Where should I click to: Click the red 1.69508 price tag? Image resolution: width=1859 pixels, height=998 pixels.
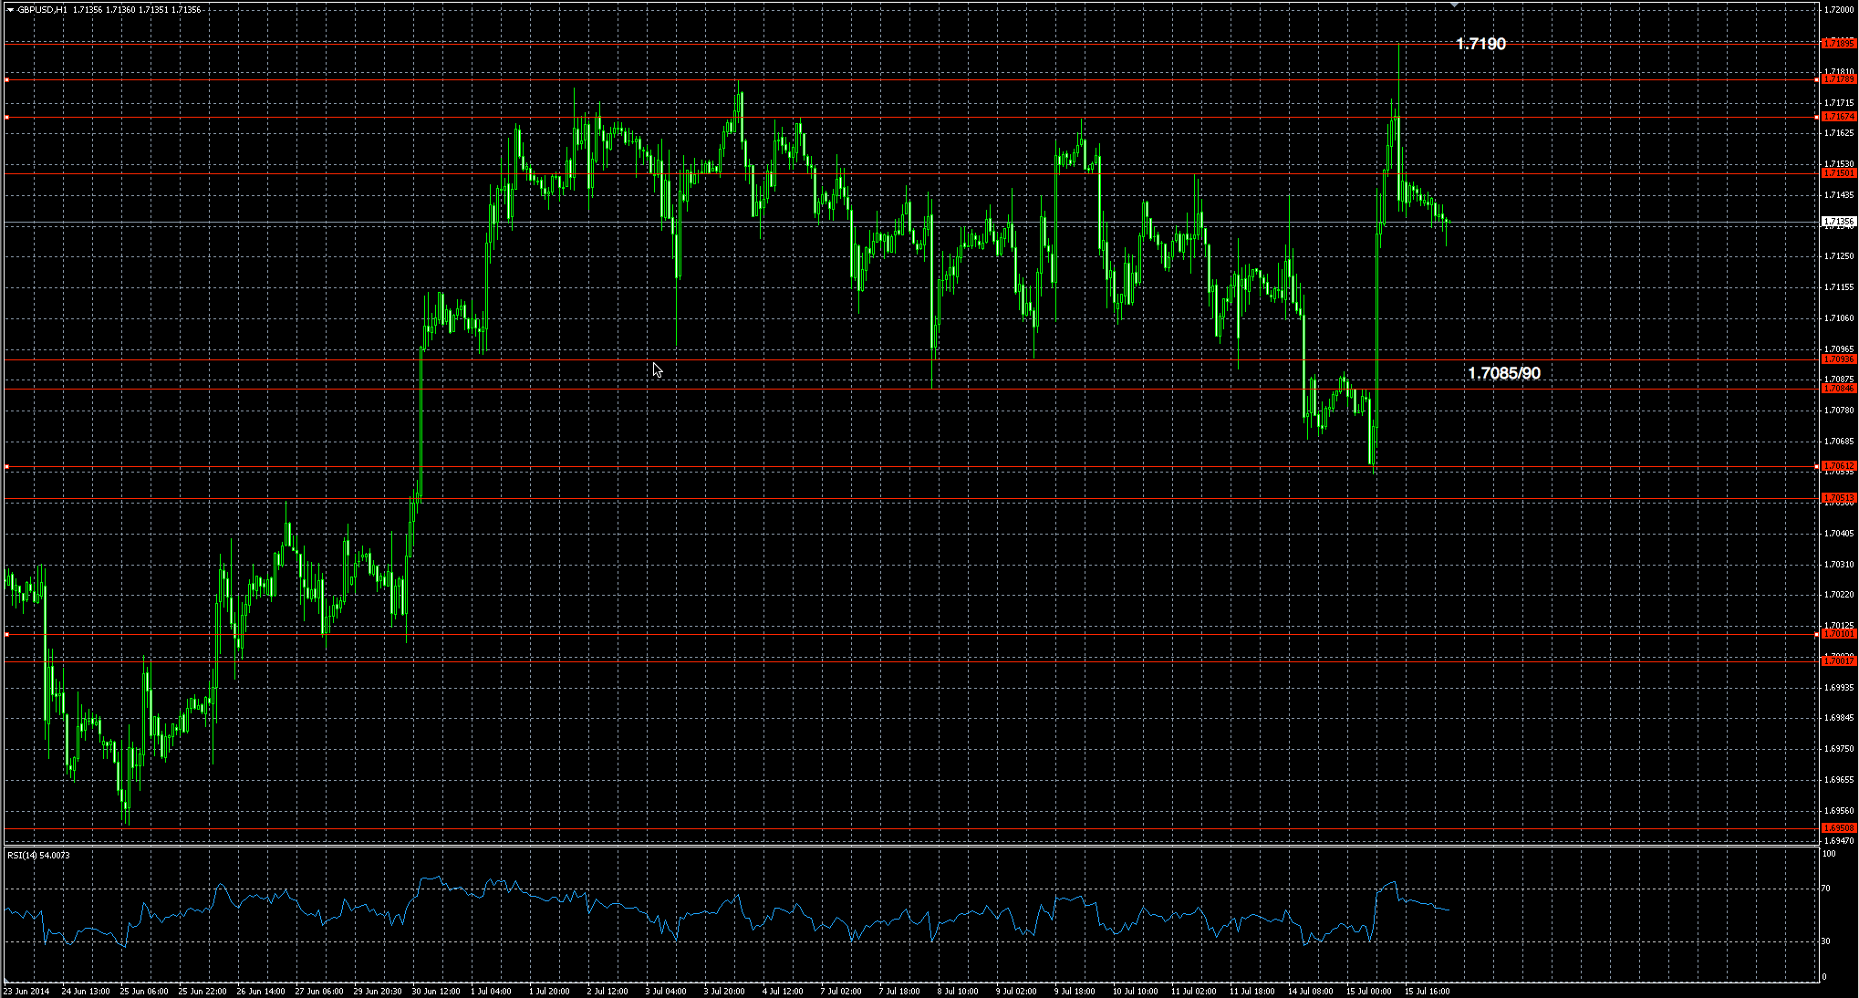point(1838,828)
